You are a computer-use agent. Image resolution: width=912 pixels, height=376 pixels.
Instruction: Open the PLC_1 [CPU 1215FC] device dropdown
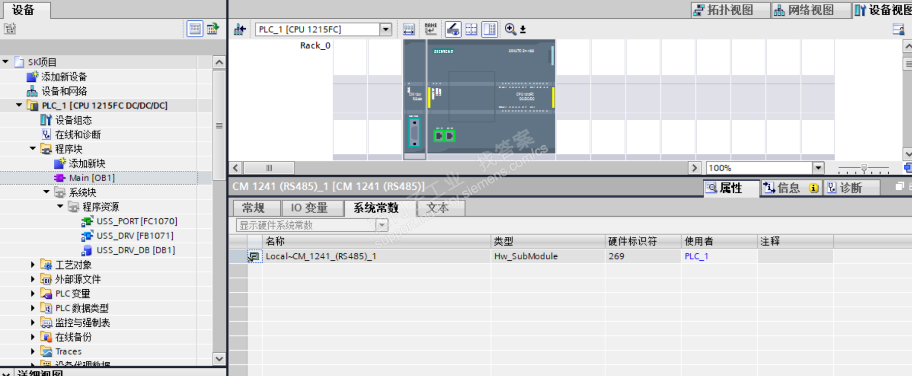386,29
